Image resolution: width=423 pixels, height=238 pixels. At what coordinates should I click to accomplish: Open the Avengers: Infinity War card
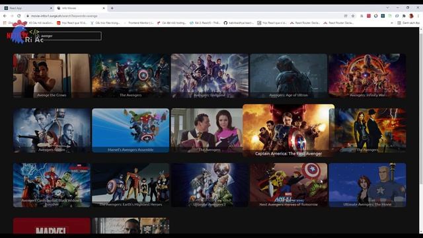click(367, 75)
